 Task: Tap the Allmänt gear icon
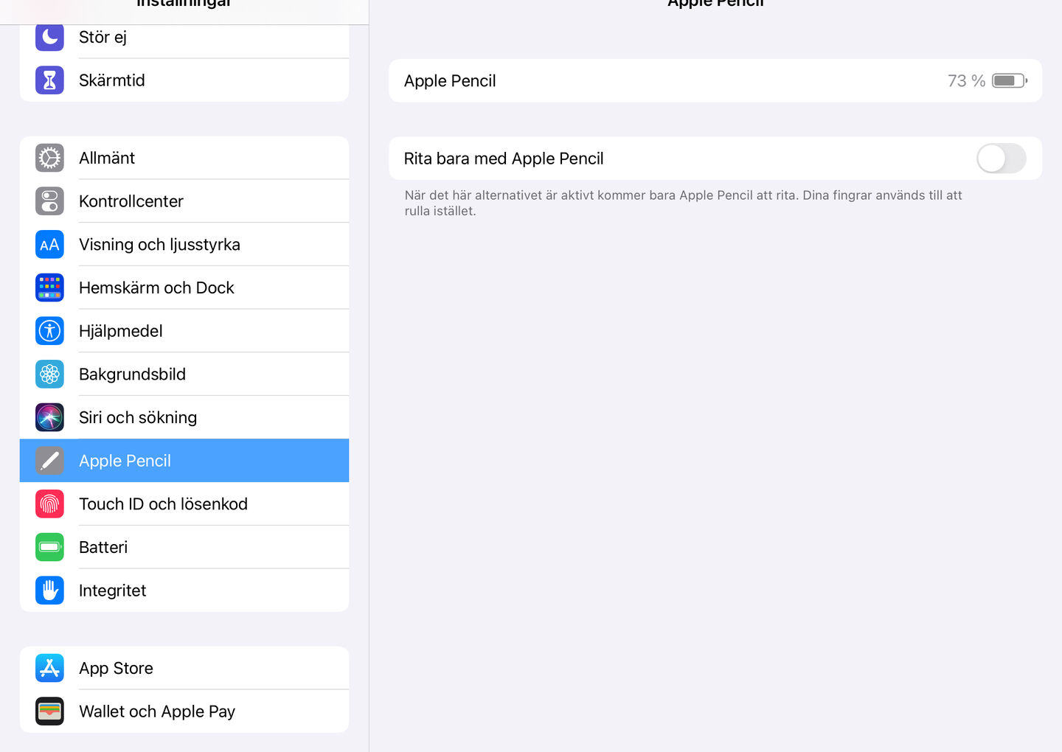point(49,158)
